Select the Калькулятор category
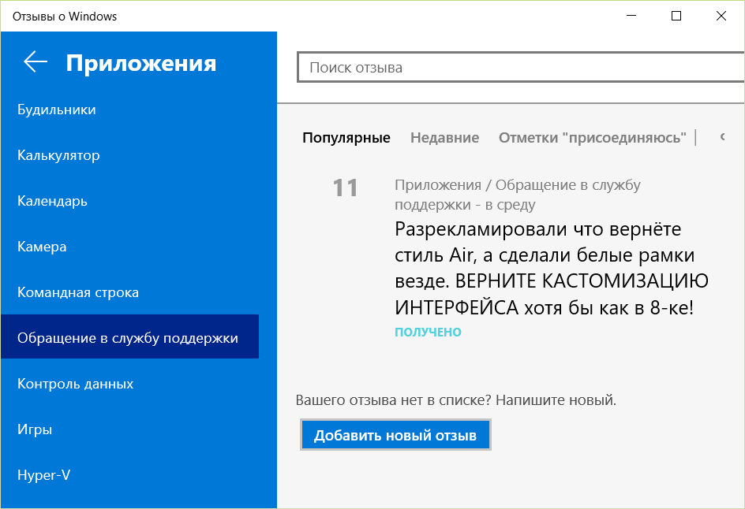This screenshot has height=509, width=745. pos(58,155)
